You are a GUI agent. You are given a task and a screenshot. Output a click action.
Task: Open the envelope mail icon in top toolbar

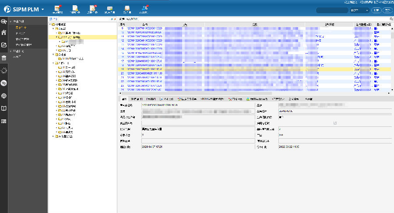tap(110, 8)
